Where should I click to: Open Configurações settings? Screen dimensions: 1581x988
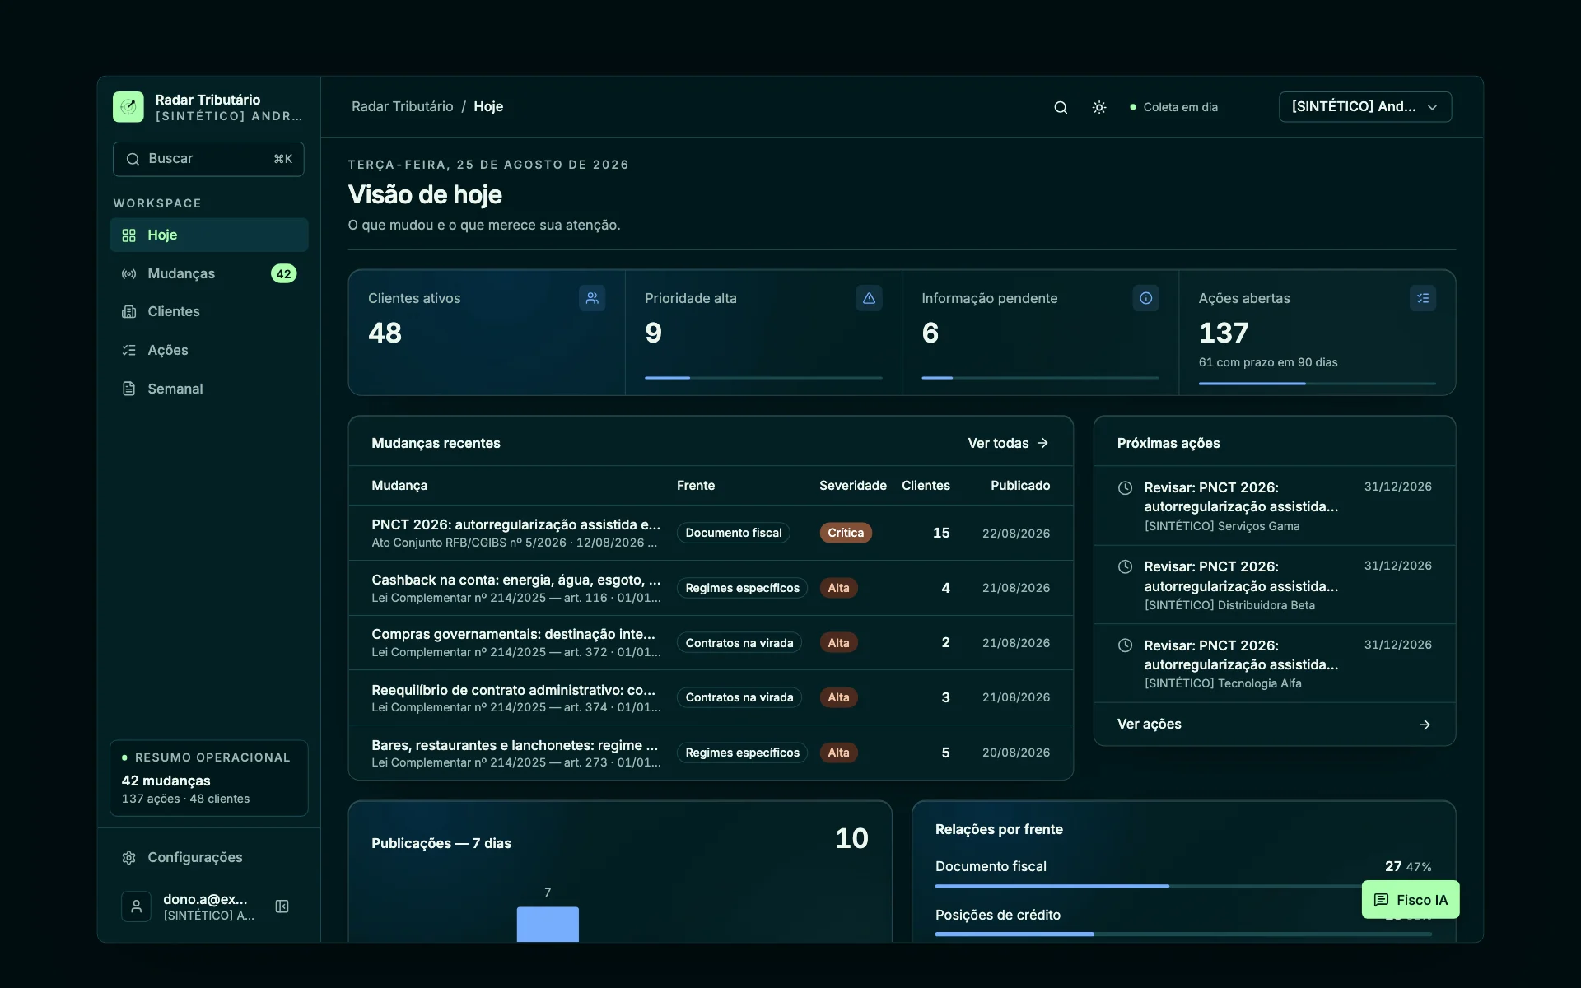tap(208, 857)
